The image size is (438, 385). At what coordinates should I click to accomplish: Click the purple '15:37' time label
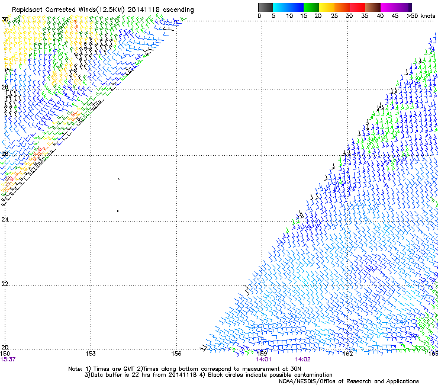[x=8, y=360]
